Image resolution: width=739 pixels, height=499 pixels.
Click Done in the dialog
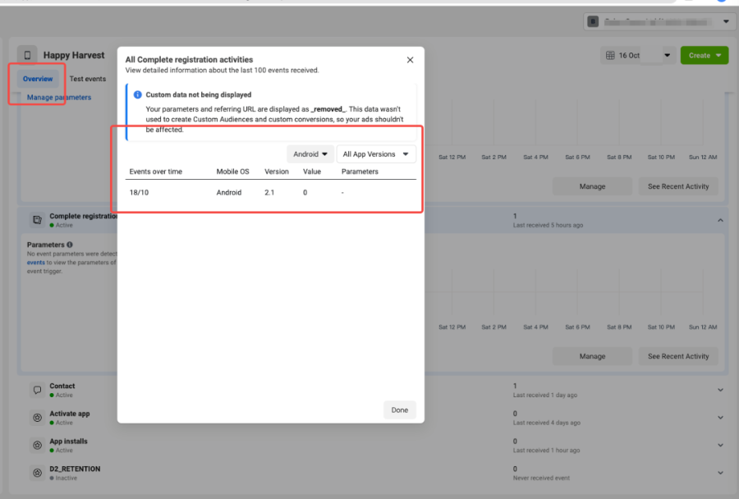pyautogui.click(x=400, y=410)
